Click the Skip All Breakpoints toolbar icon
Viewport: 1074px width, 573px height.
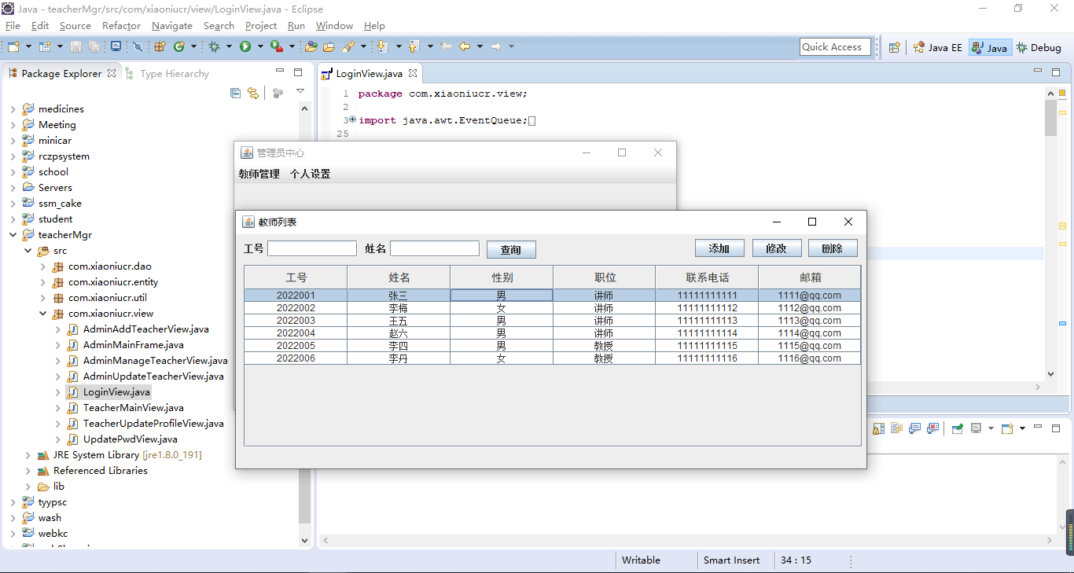click(x=138, y=46)
